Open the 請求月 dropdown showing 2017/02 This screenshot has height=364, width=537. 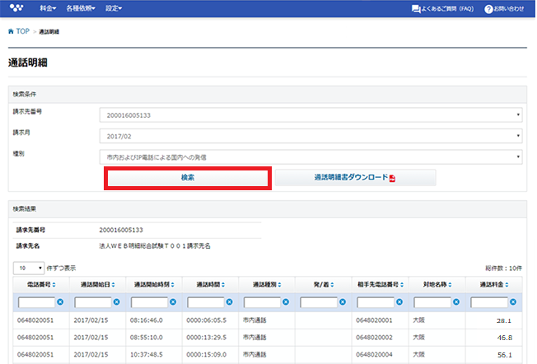[311, 136]
